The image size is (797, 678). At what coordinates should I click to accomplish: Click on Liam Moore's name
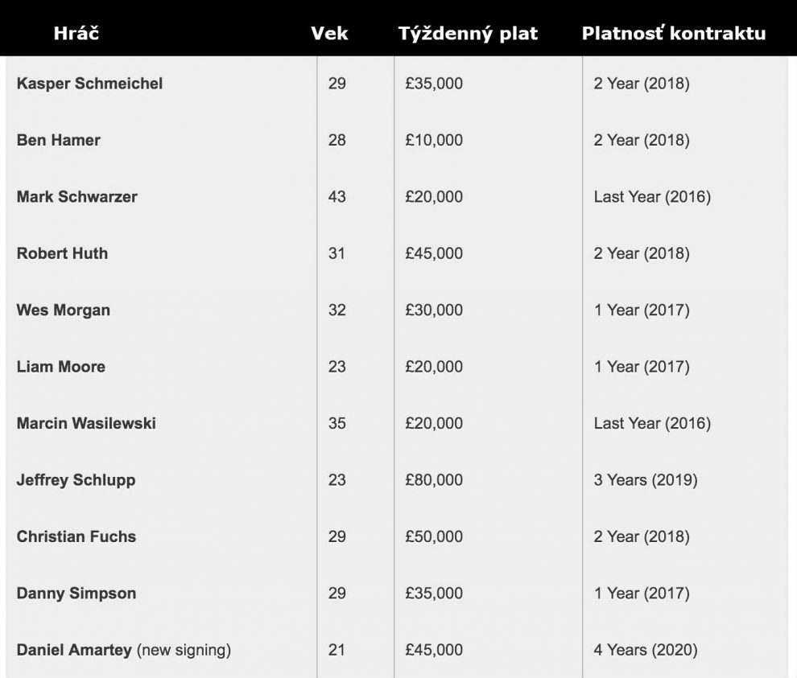61,367
